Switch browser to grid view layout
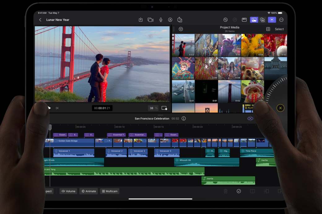The height and width of the screenshot is (214, 322). [268, 29]
